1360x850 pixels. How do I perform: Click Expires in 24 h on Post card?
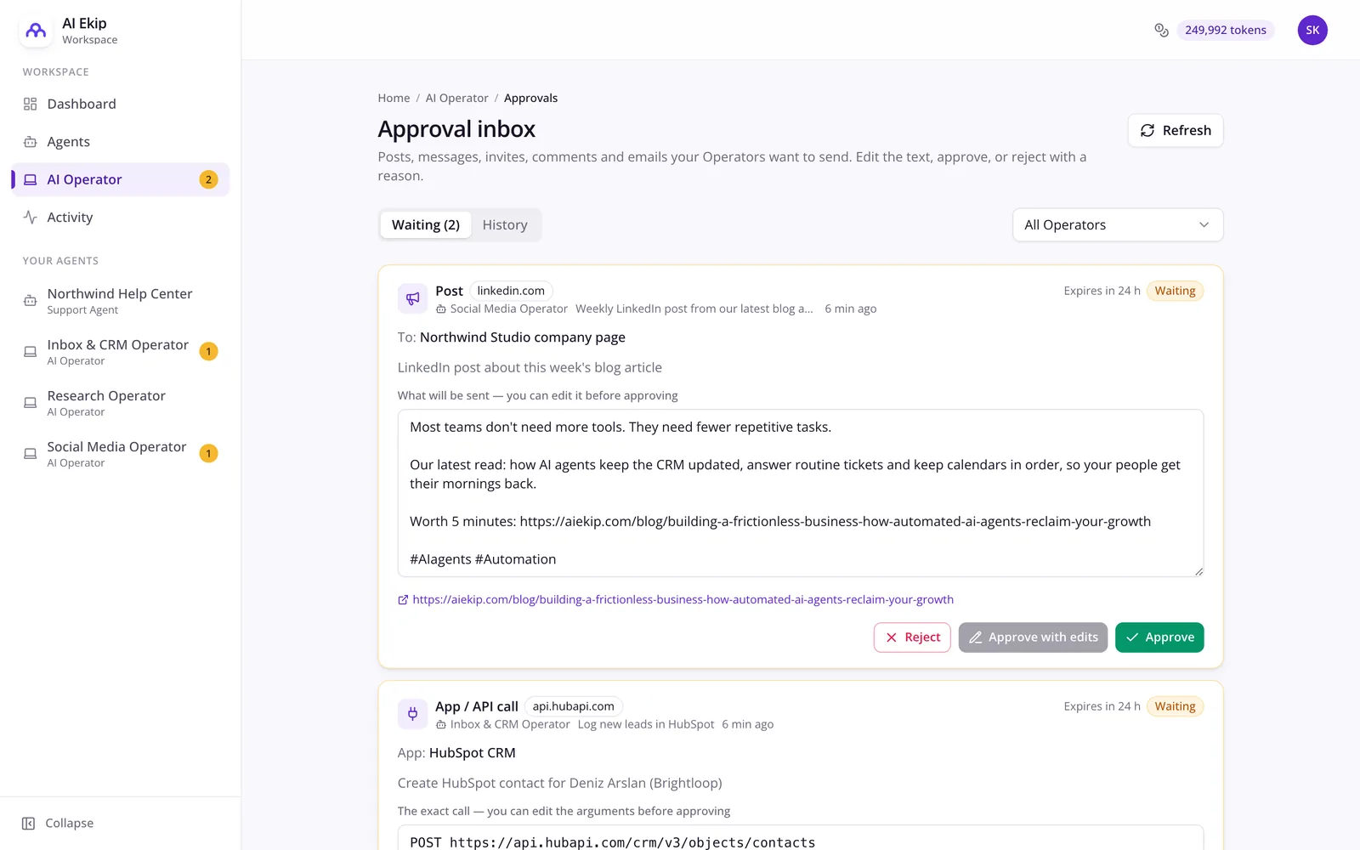pyautogui.click(x=1102, y=291)
